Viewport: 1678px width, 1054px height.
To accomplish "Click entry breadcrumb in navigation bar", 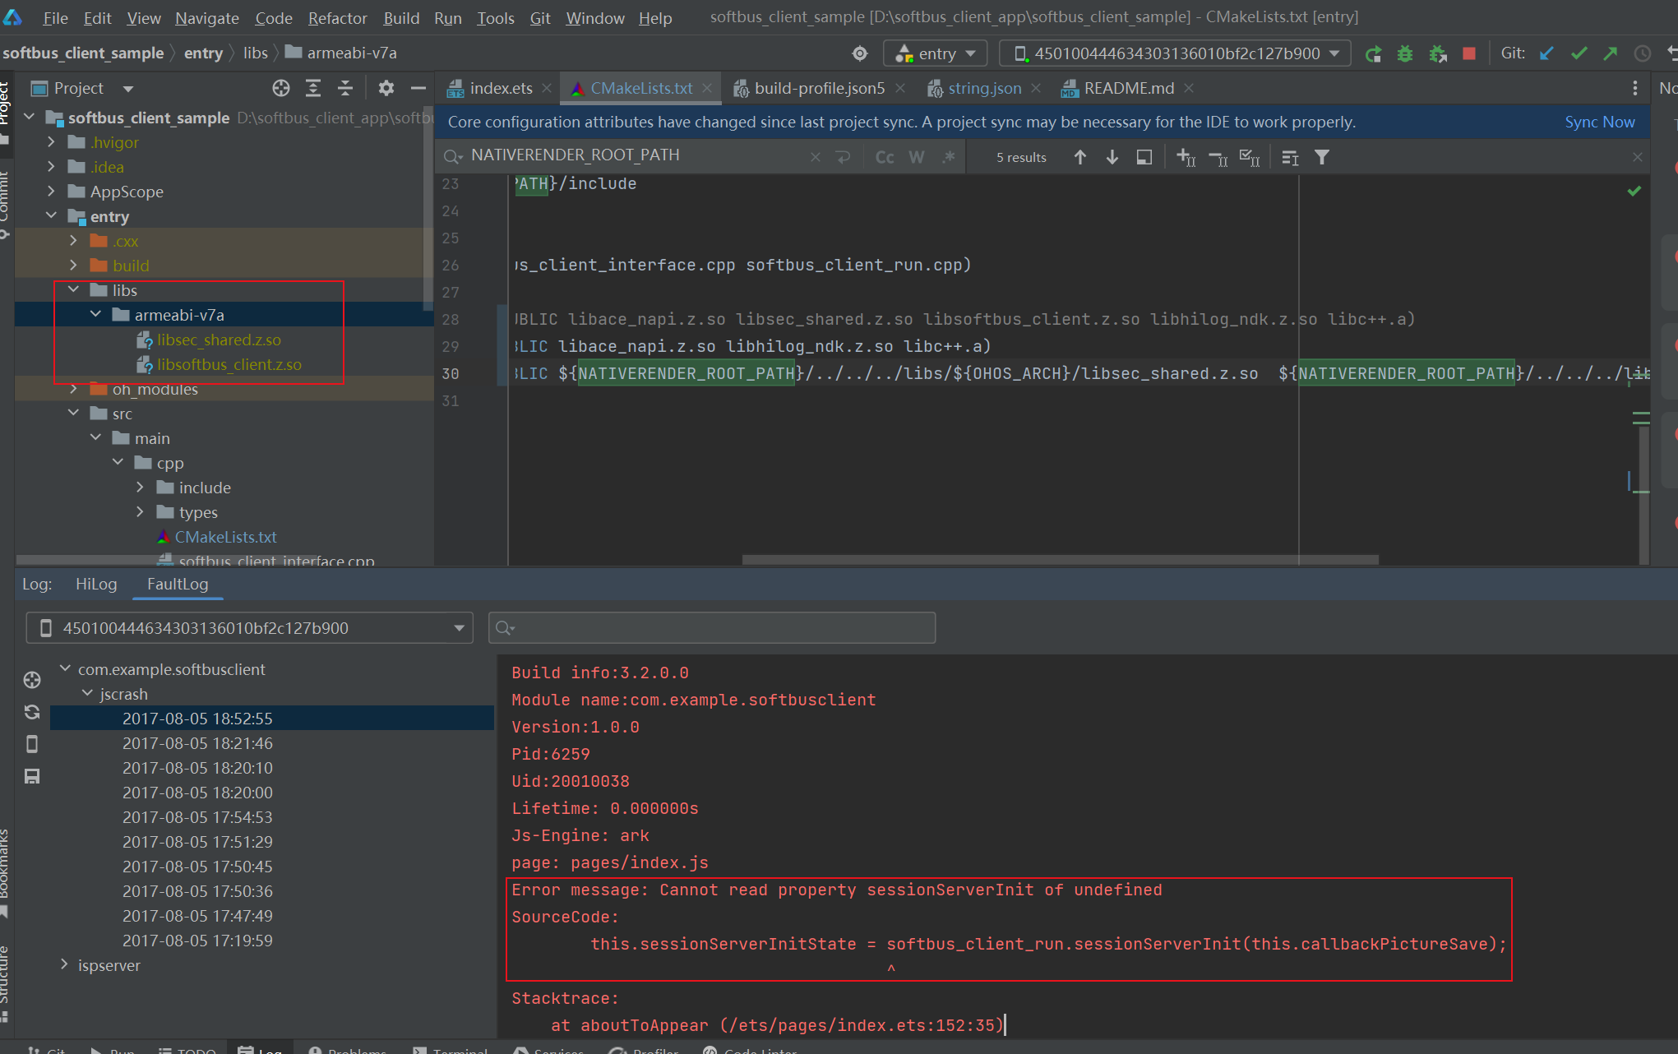I will click(x=203, y=53).
